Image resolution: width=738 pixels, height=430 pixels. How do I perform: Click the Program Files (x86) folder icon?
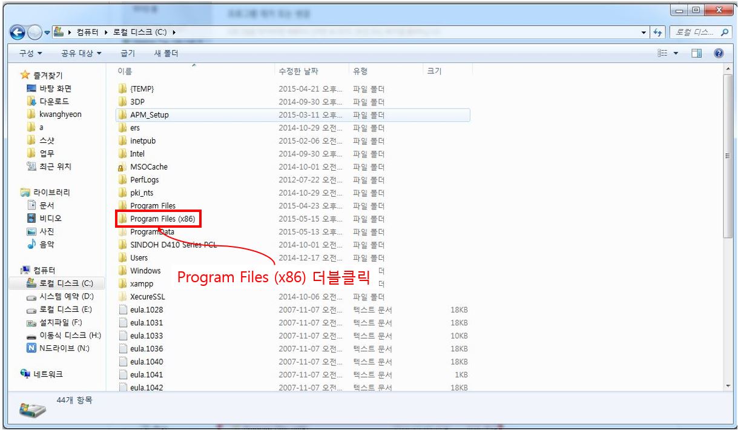pyautogui.click(x=122, y=219)
